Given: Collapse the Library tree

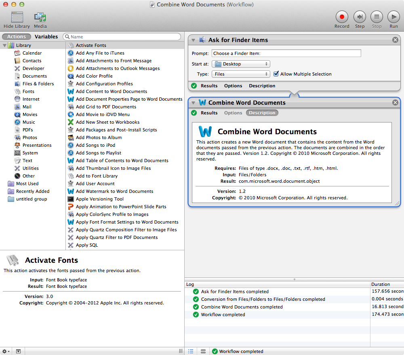Looking at the screenshot, I should [4, 45].
